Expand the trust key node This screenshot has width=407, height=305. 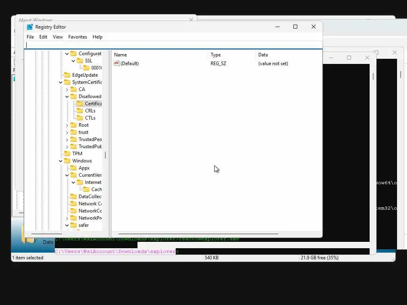67,133
